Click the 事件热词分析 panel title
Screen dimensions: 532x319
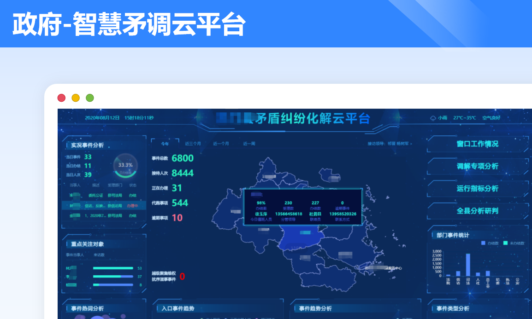pyautogui.click(x=88, y=308)
